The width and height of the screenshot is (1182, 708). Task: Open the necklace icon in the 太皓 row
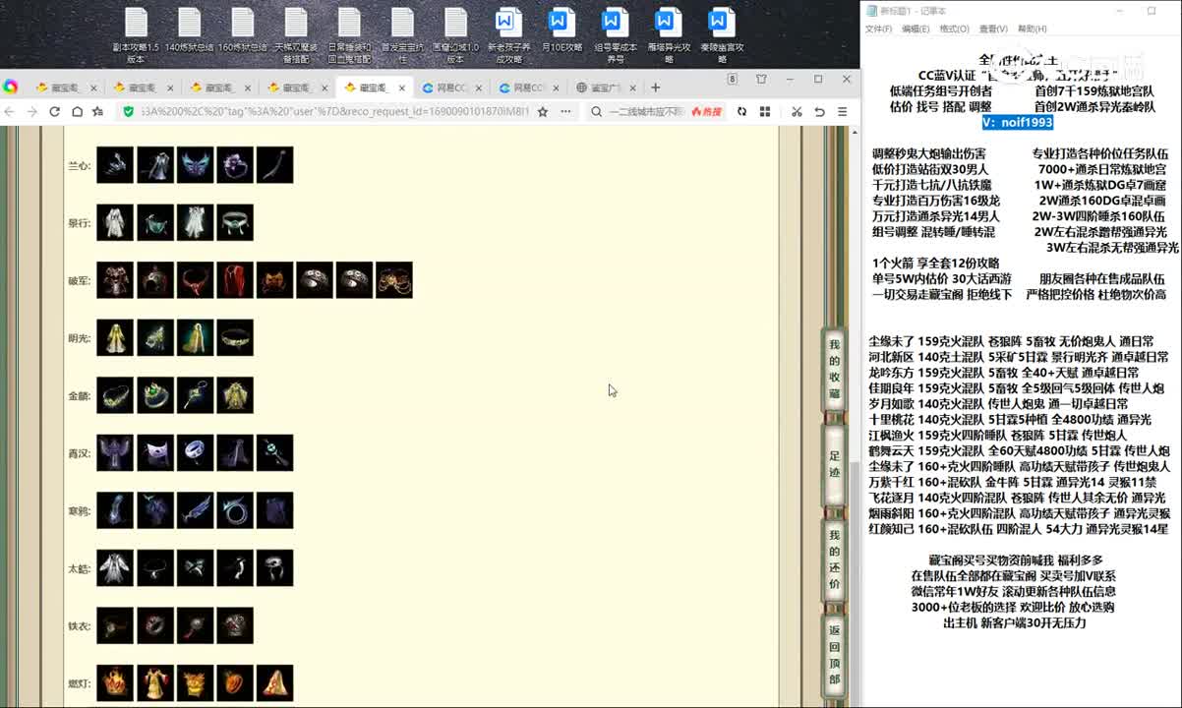(155, 568)
